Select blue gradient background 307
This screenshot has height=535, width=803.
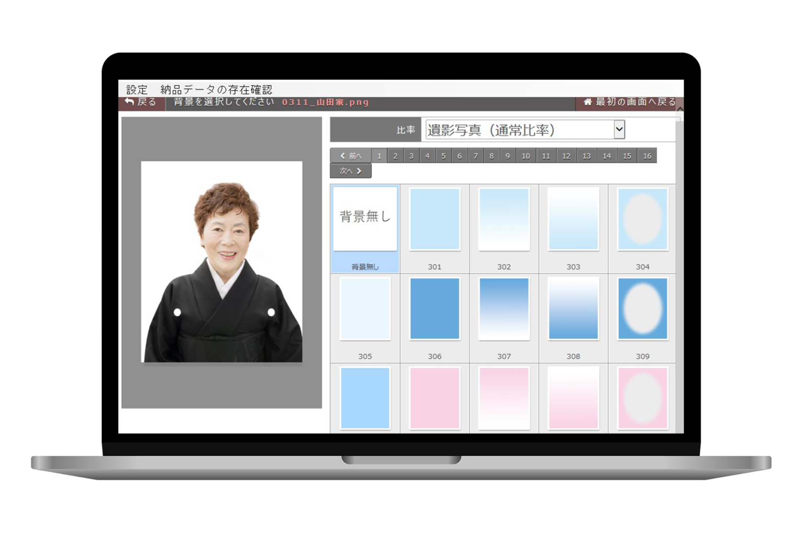pyautogui.click(x=504, y=309)
